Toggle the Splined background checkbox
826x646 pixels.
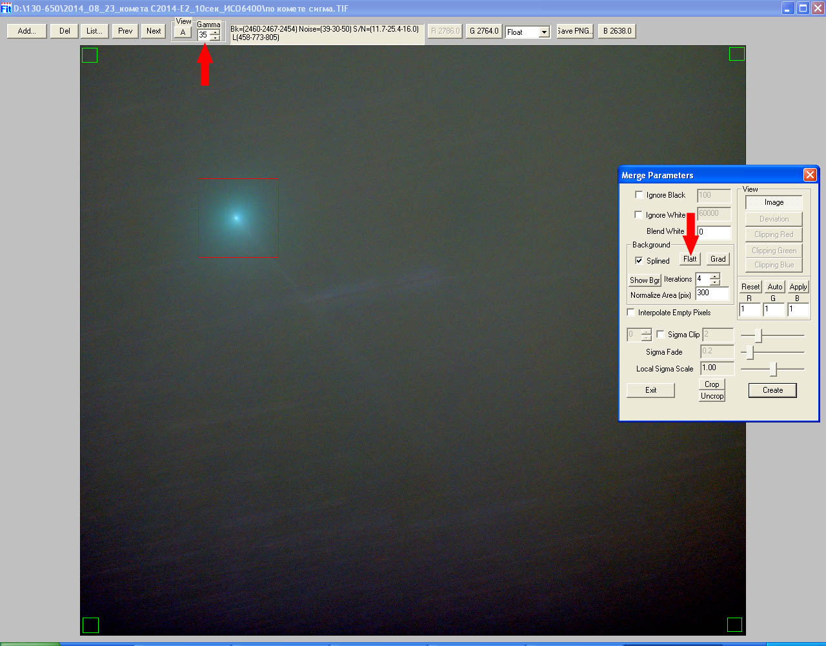tap(639, 260)
